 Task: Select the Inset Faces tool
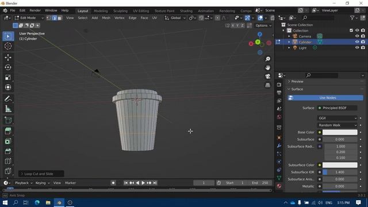coord(8,141)
